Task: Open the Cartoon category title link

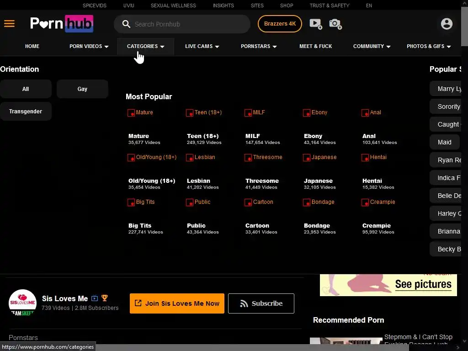Action: coord(257,226)
